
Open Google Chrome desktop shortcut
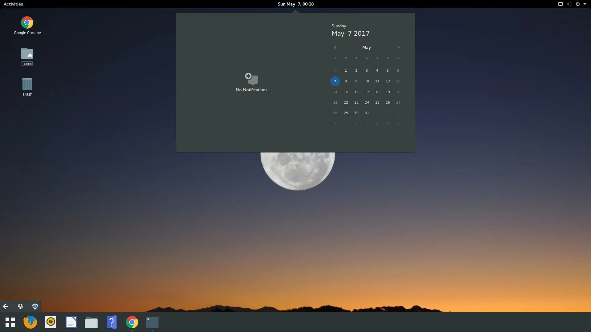[27, 26]
